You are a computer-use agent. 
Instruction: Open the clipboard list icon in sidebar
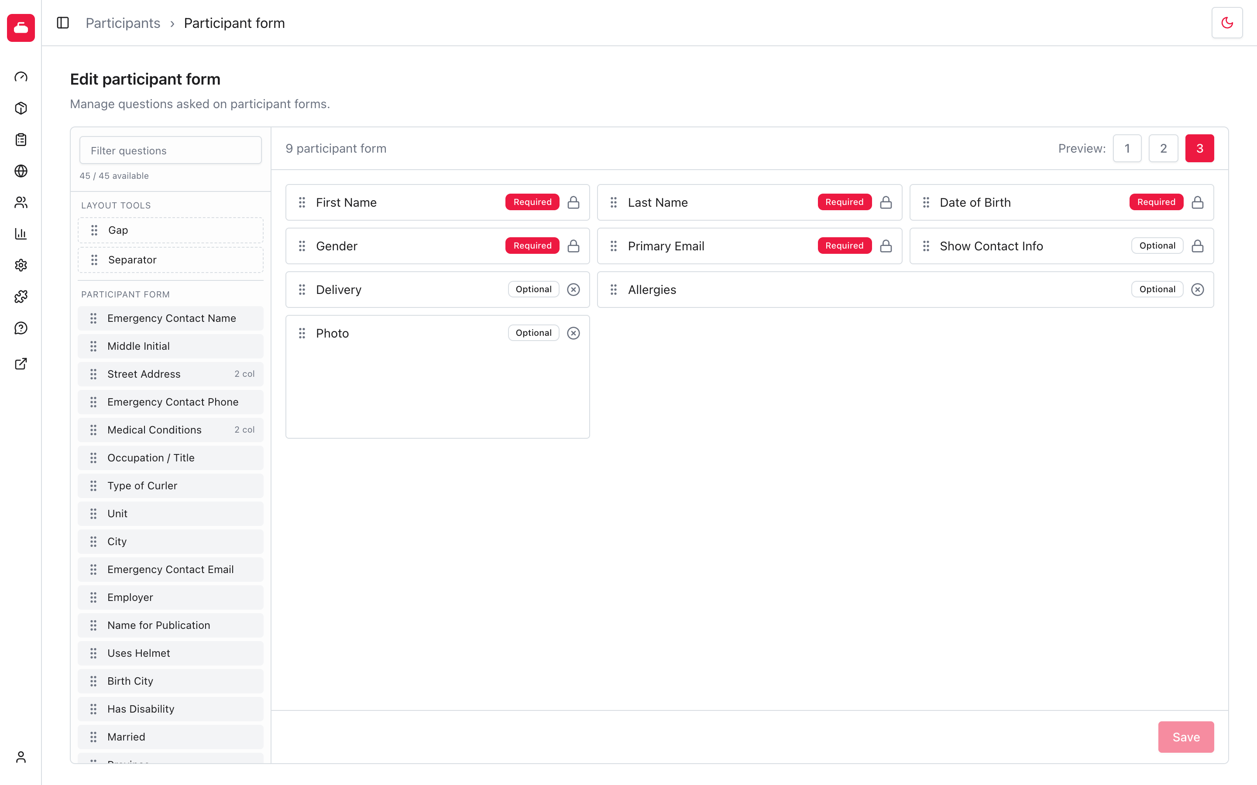(21, 140)
